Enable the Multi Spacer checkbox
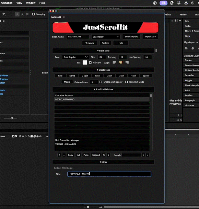This screenshot has height=209, width=199. pyautogui.click(x=101, y=82)
